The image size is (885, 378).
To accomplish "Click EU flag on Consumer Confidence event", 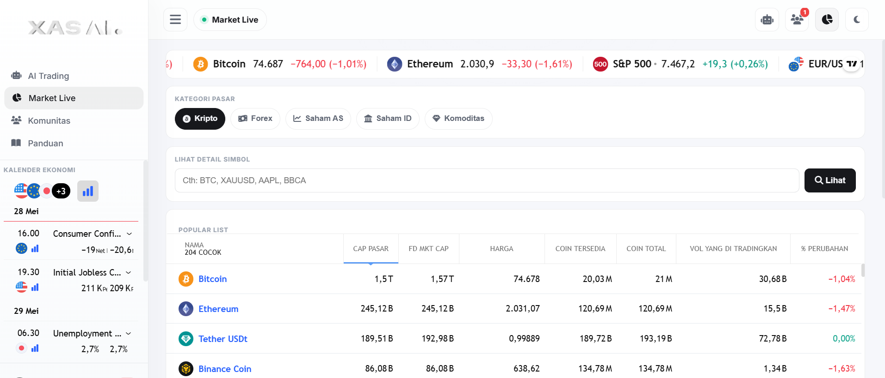I will point(22,248).
